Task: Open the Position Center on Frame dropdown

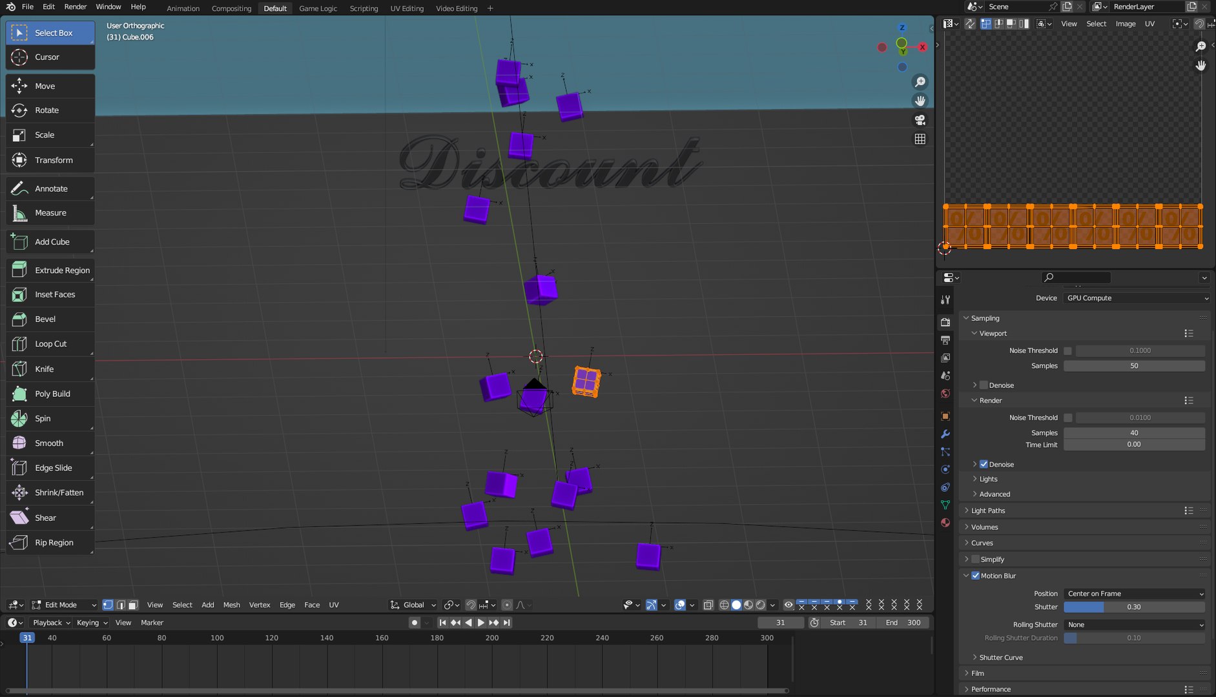Action: point(1135,594)
